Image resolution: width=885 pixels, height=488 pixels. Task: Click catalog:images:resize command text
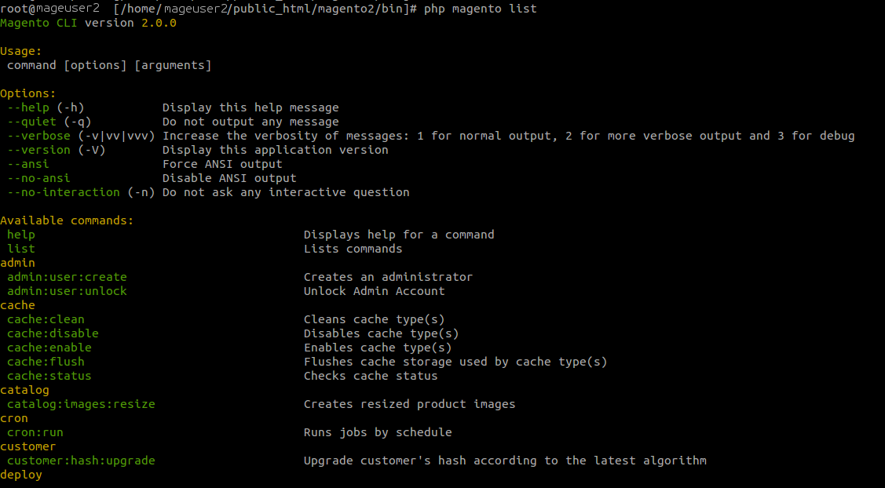coord(81,404)
